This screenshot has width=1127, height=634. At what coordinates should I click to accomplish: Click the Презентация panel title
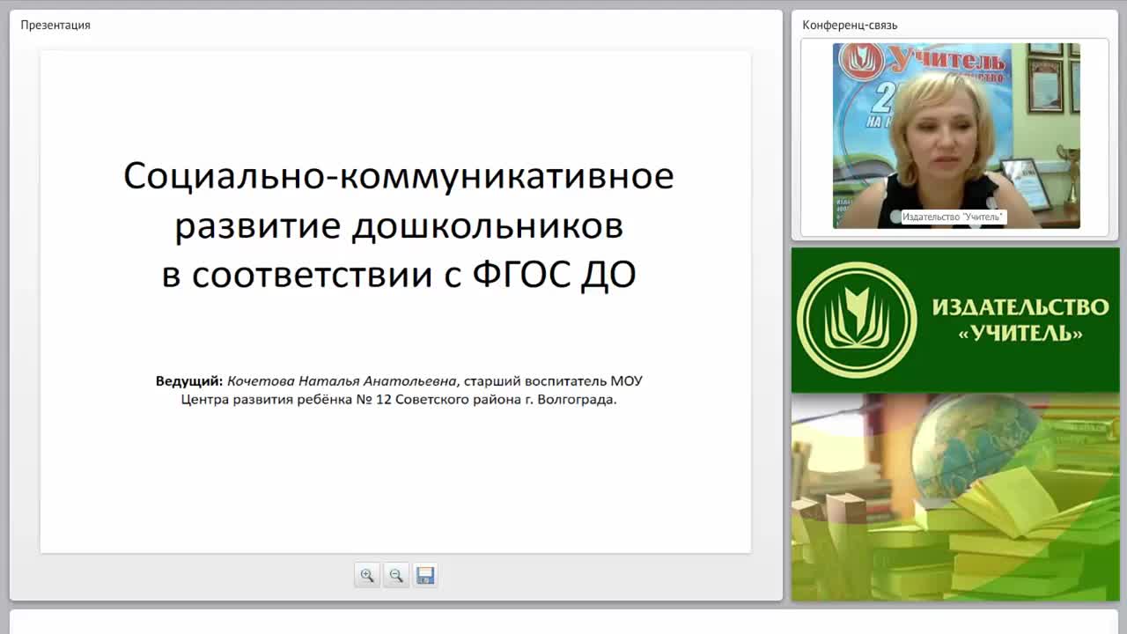[55, 25]
